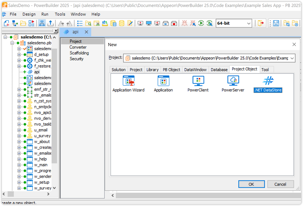Open the Edit file pencil icon
303x206 pixels.
point(130,23)
